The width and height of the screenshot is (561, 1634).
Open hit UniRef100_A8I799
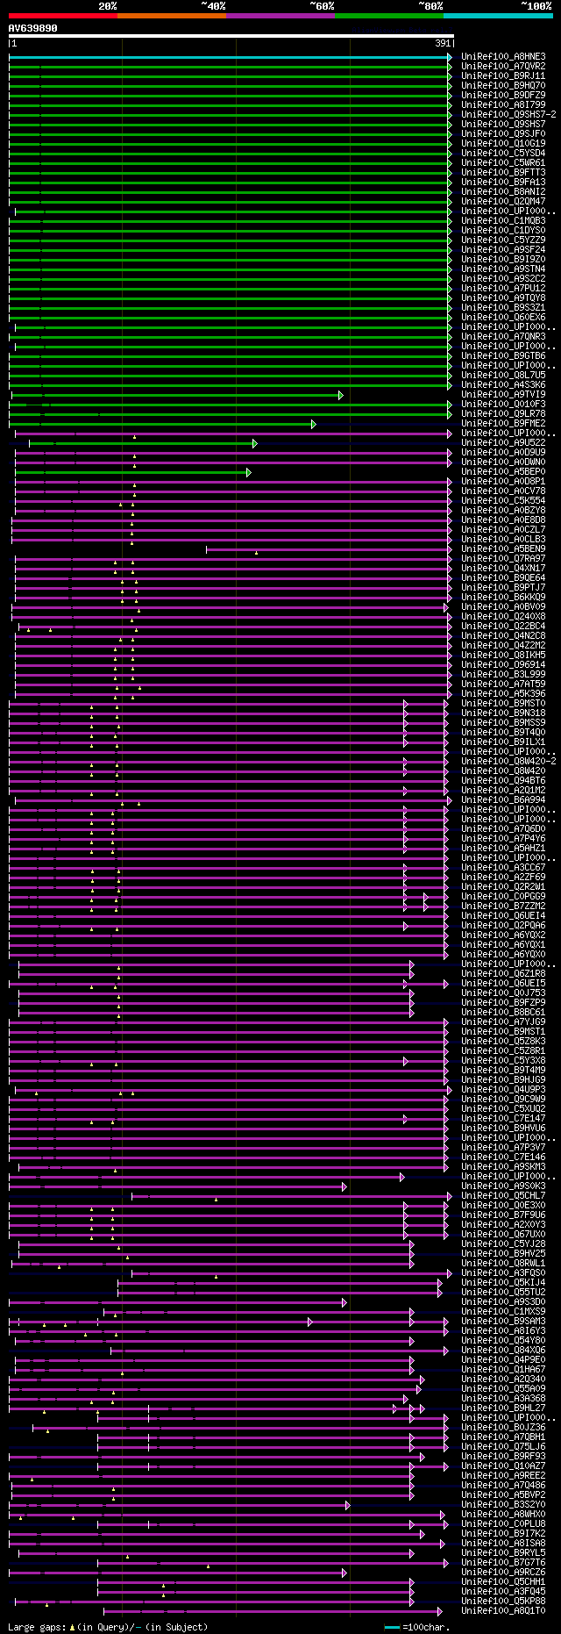[x=503, y=105]
